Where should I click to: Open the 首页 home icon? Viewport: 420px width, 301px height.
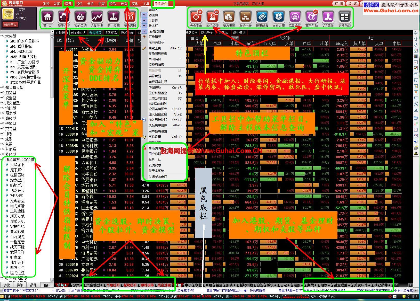pos(47,17)
